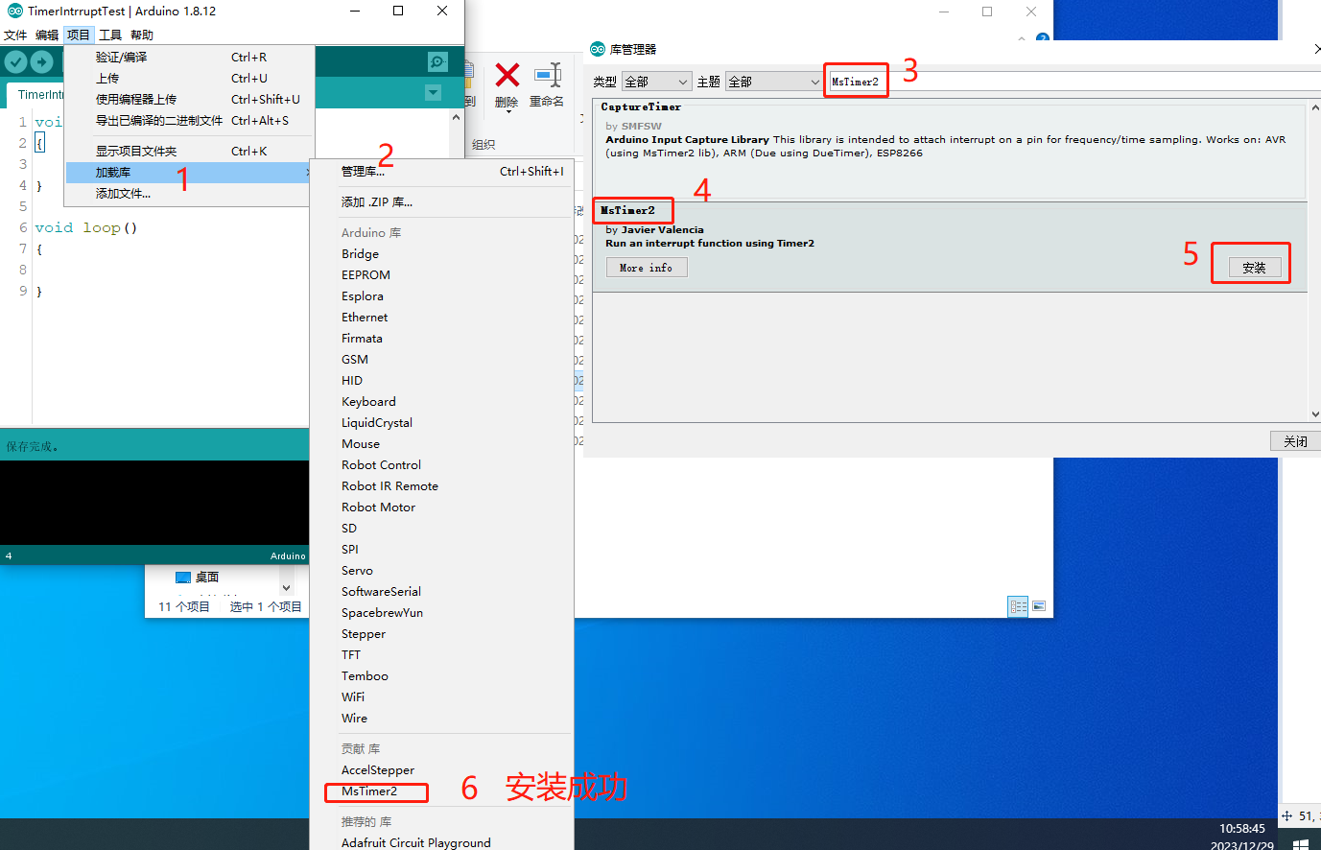
Task: Open the 主题 topic dropdown
Action: pos(773,82)
